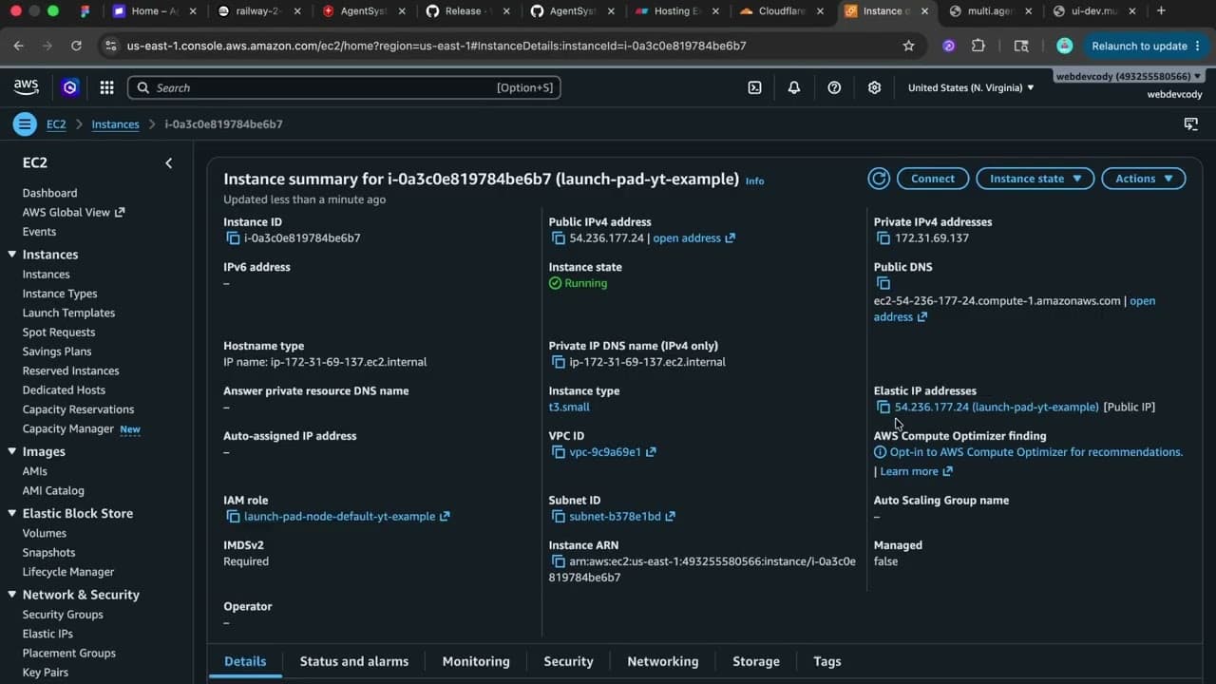This screenshot has height=684, width=1216.
Task: Switch to the Security tab
Action: click(568, 661)
